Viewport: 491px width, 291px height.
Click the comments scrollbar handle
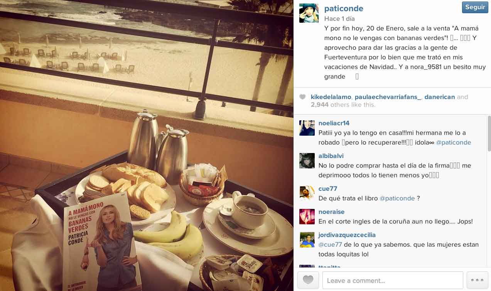coord(489,133)
